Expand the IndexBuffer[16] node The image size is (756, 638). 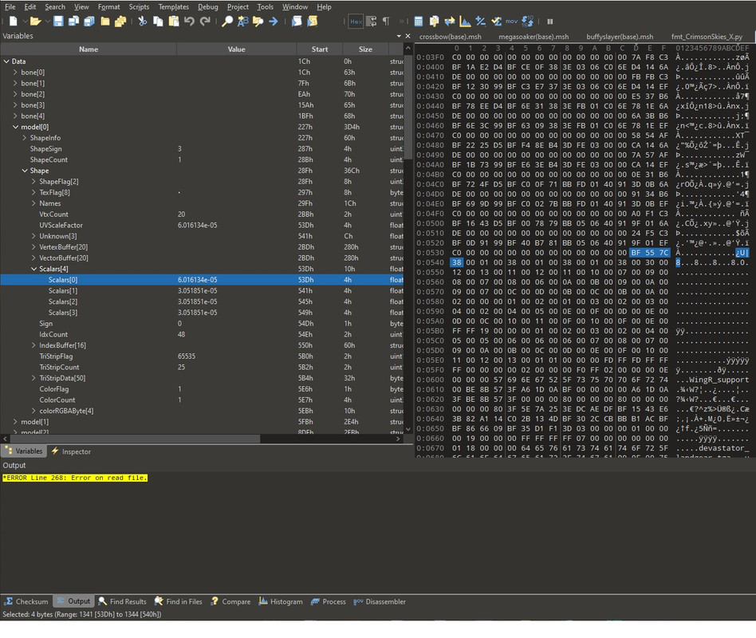[33, 345]
